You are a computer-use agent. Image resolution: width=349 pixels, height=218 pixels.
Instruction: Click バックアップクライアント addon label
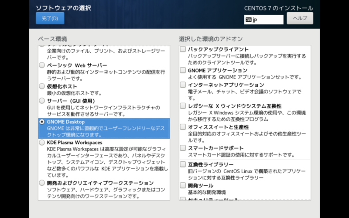219,49
